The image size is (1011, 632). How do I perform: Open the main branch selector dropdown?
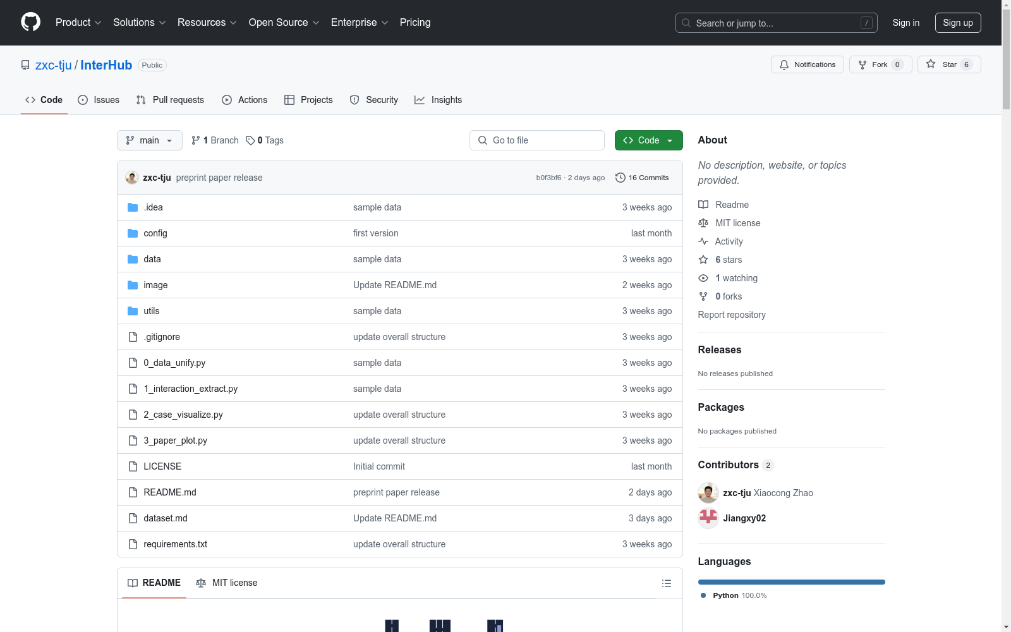[150, 140]
